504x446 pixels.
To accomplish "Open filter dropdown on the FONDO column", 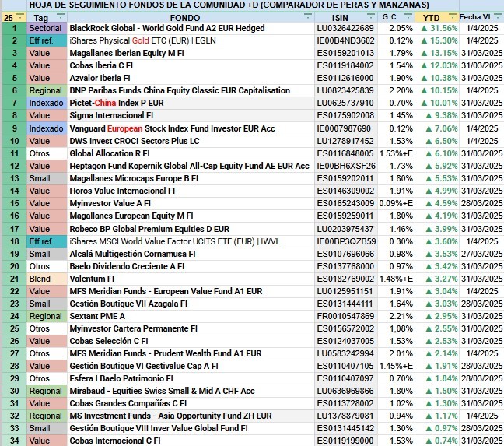I will (308, 16).
